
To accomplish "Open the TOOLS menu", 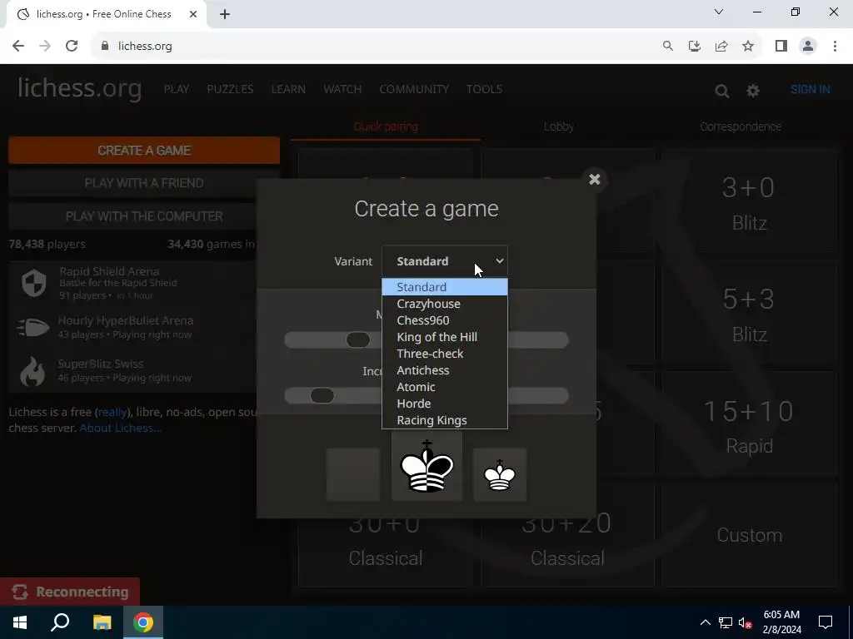I will click(484, 89).
